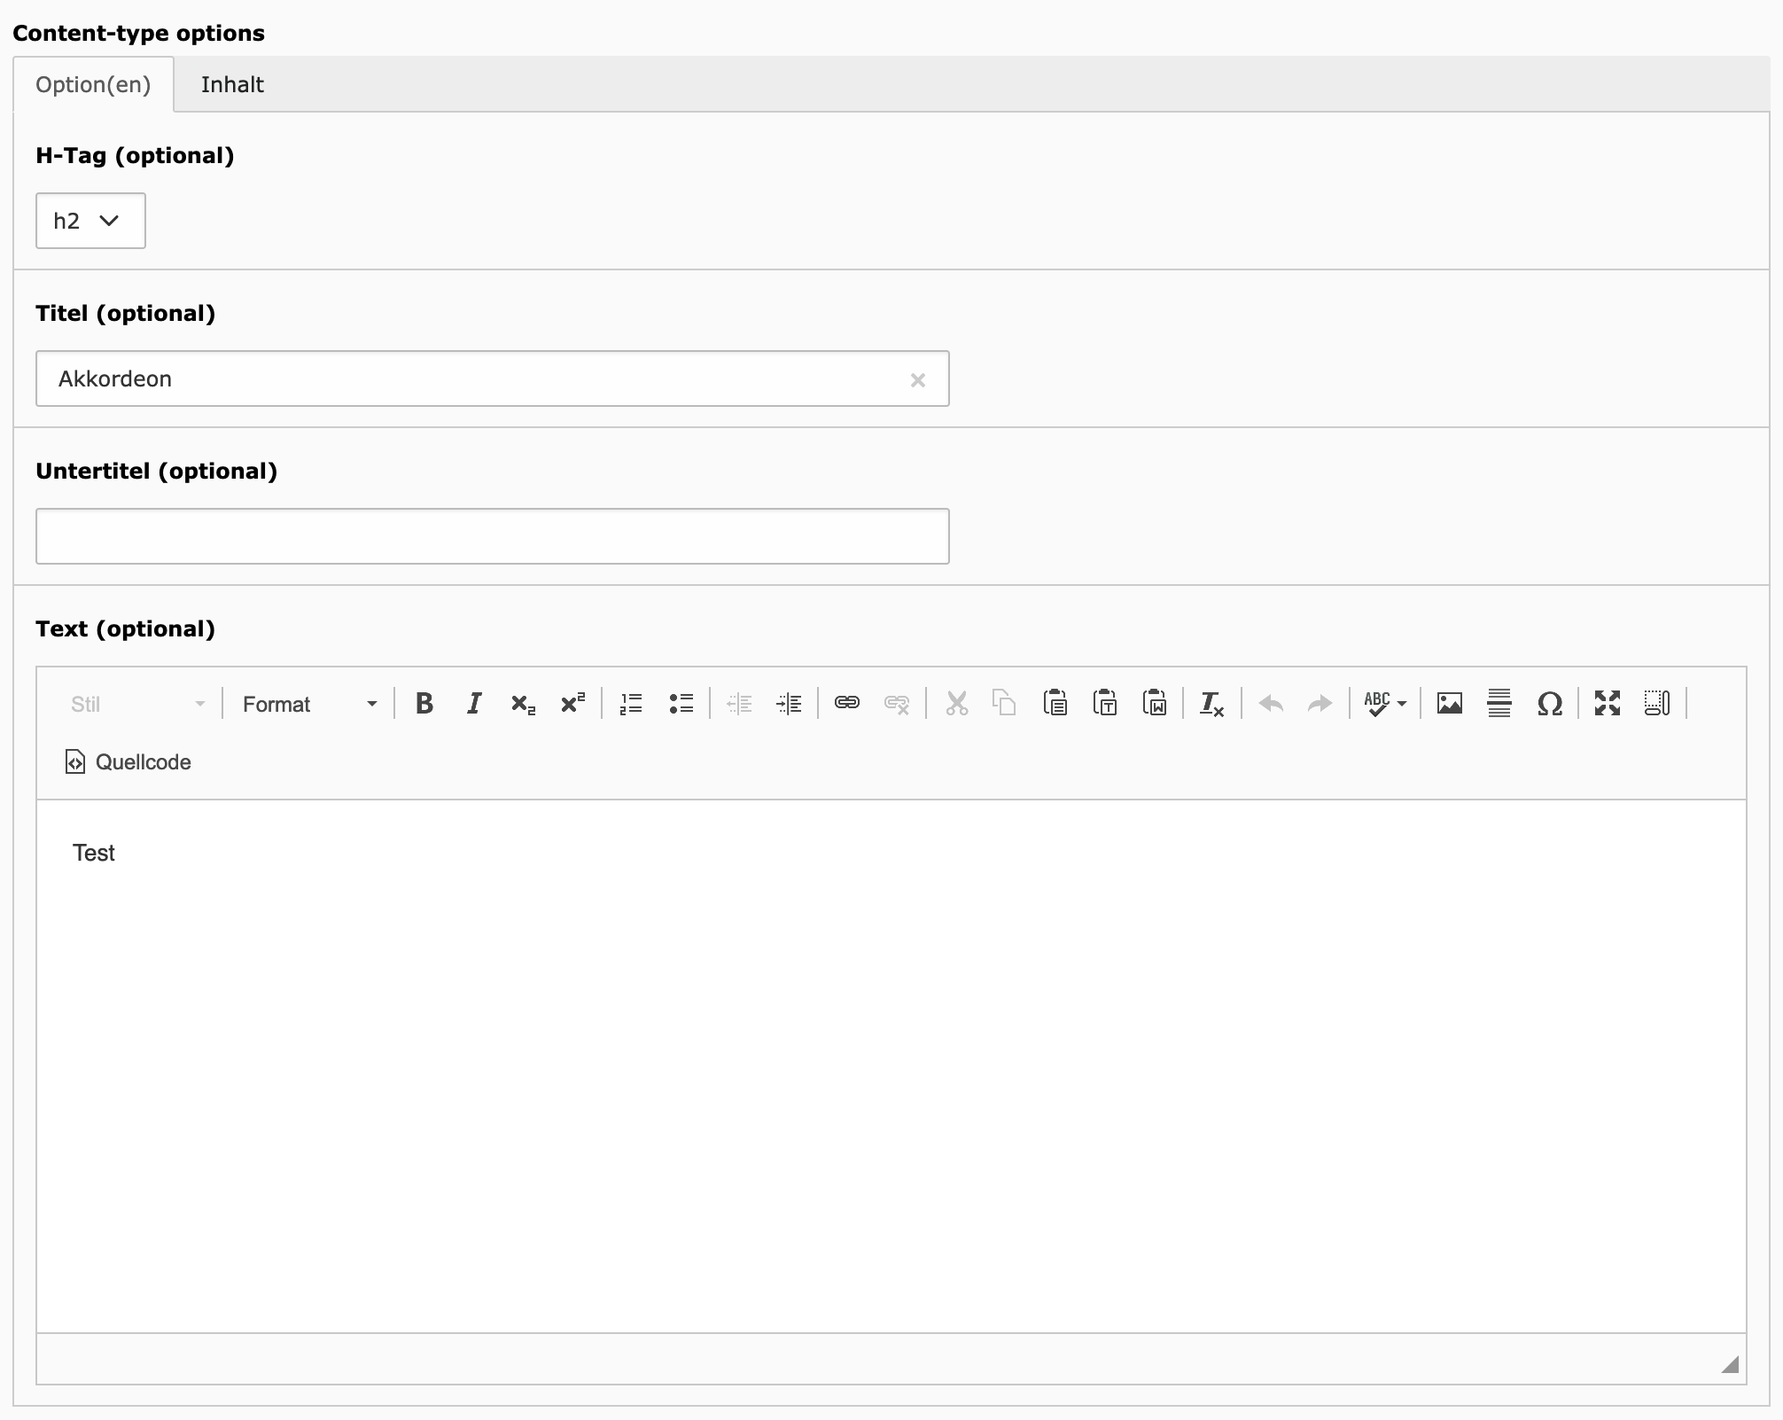Image resolution: width=1783 pixels, height=1420 pixels.
Task: Toggle bold formatting in editor
Action: [x=424, y=704]
